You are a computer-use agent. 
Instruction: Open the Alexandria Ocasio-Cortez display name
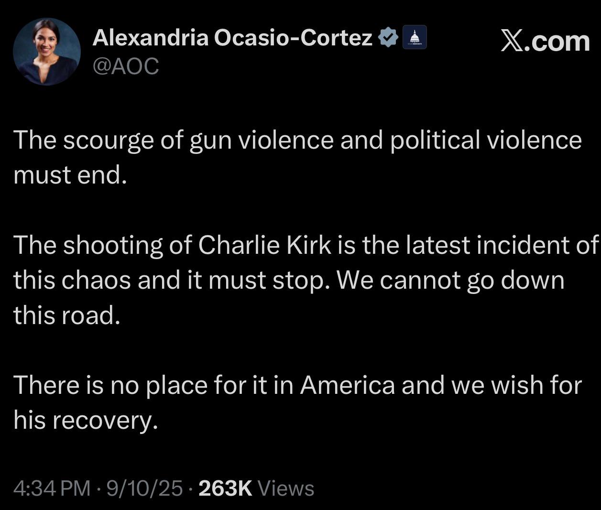(x=232, y=38)
